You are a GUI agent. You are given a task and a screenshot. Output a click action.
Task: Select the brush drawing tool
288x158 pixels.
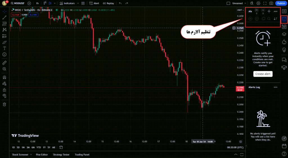coord(4,42)
